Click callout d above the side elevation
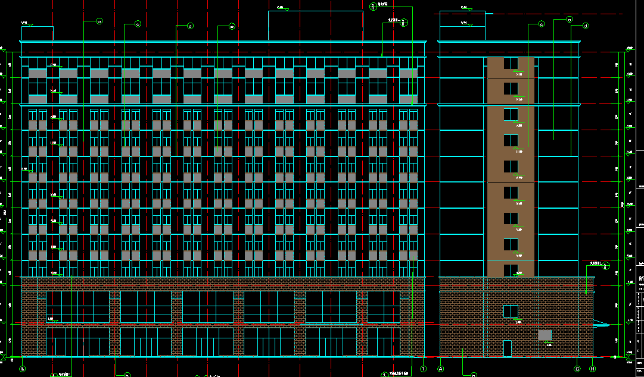644x377 pixels. (586, 26)
